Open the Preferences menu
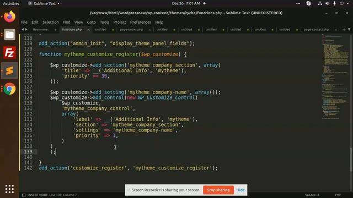This screenshot has height=198, width=353. pos(141,22)
